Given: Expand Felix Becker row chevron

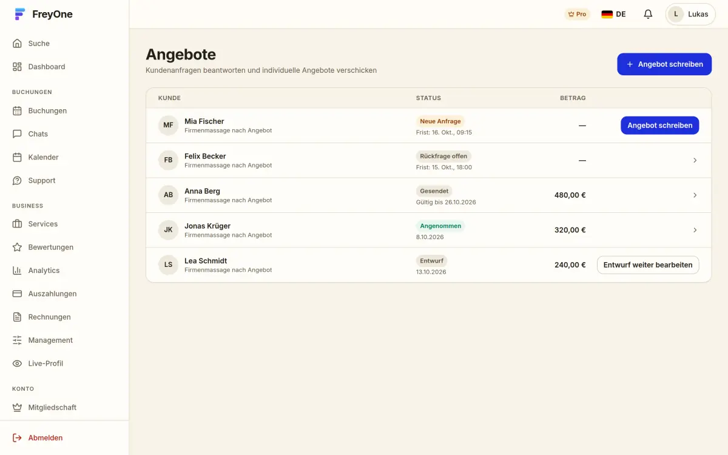Looking at the screenshot, I should tap(695, 160).
